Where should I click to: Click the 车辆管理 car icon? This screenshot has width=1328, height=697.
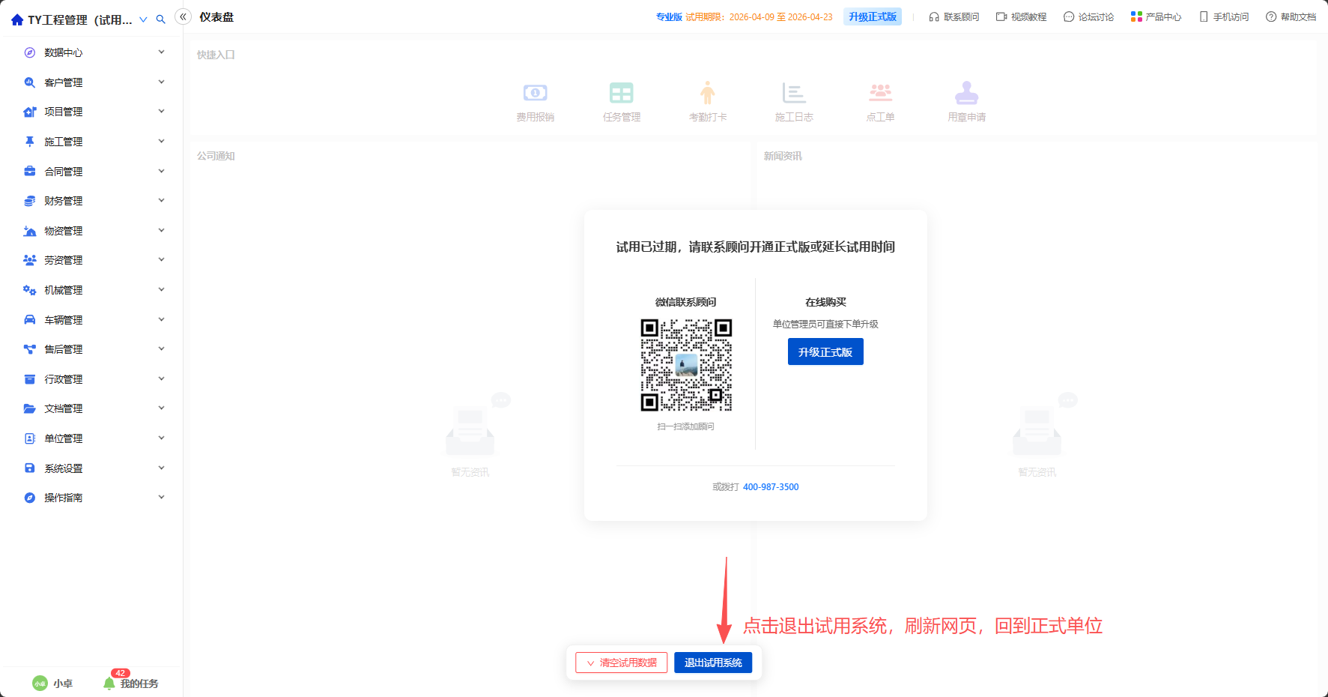coord(30,320)
